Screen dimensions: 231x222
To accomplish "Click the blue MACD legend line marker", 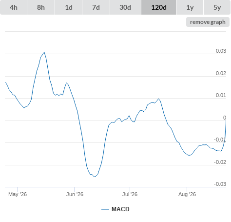I will 105,209.
